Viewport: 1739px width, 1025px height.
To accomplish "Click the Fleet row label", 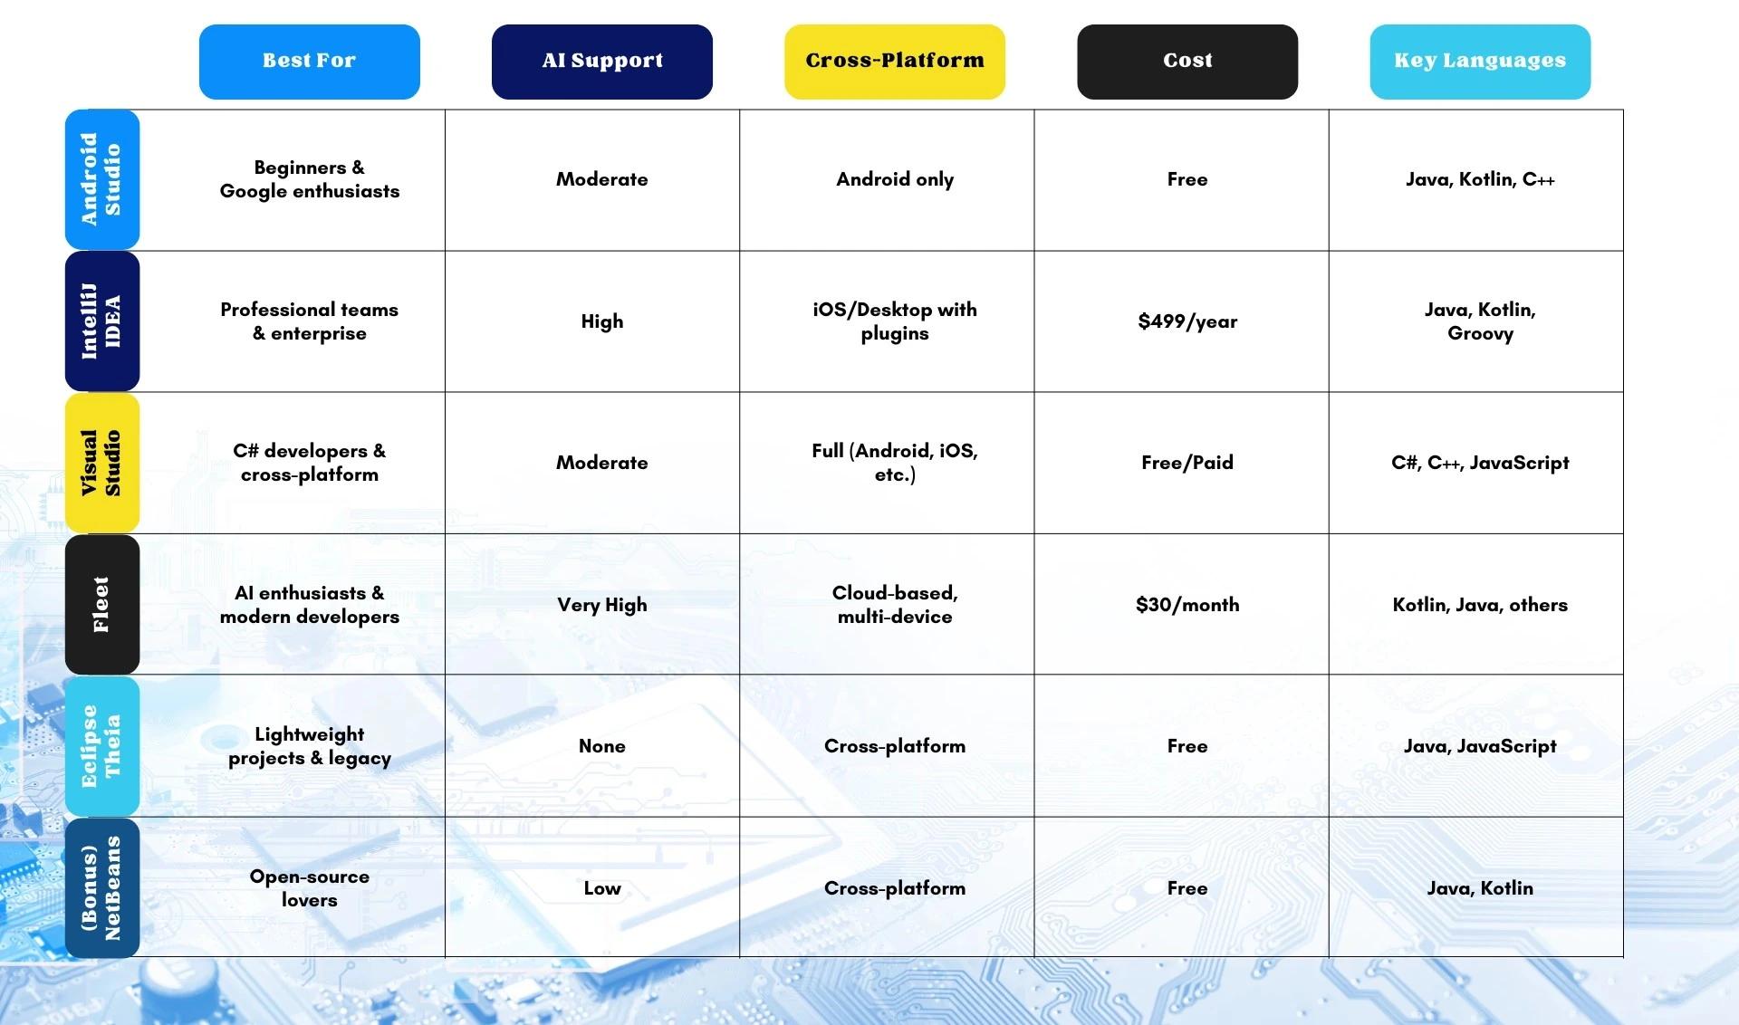I will click(102, 604).
